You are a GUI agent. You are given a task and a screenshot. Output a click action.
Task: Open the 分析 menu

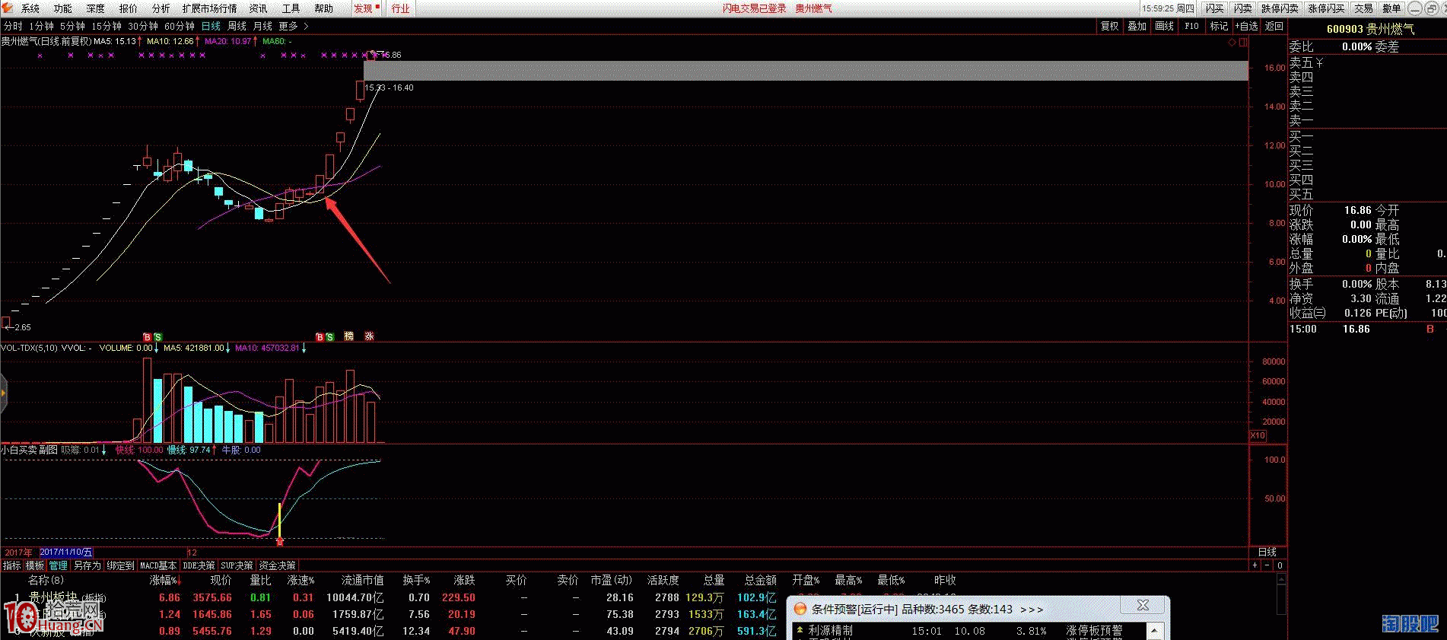tap(161, 8)
